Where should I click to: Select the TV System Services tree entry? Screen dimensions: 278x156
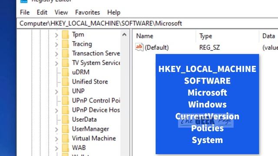[x=96, y=63]
